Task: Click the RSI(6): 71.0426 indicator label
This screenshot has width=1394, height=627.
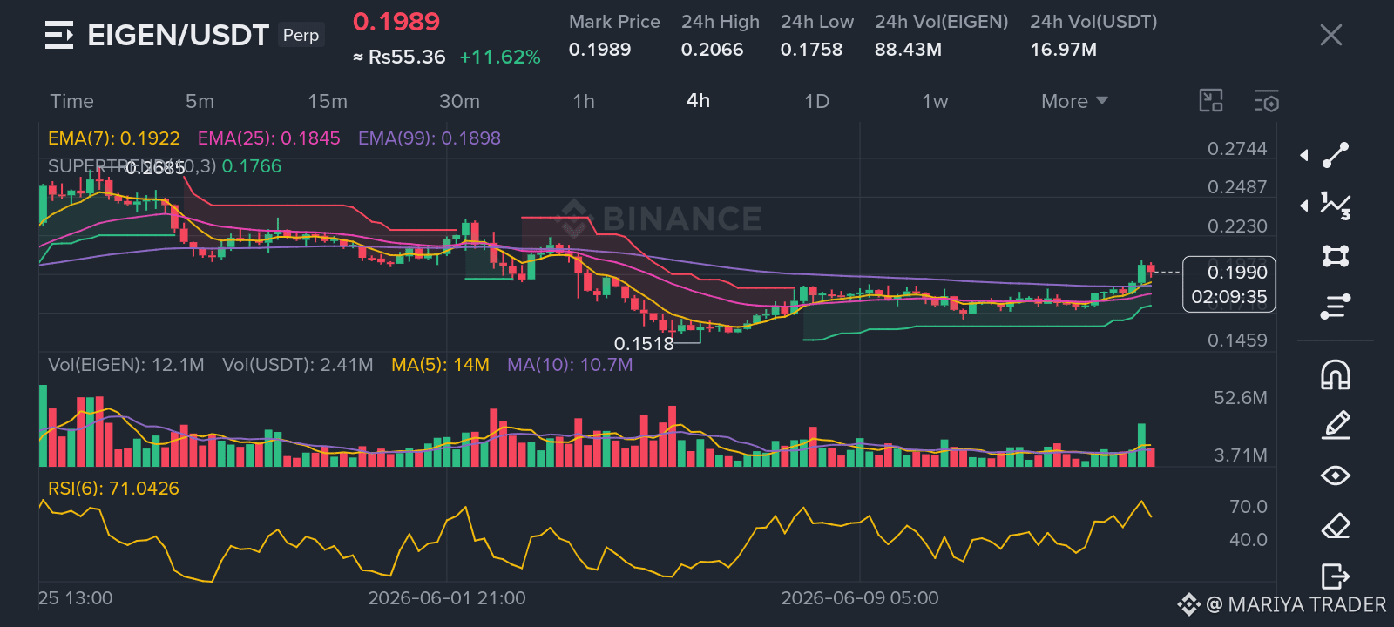Action: pos(113,489)
